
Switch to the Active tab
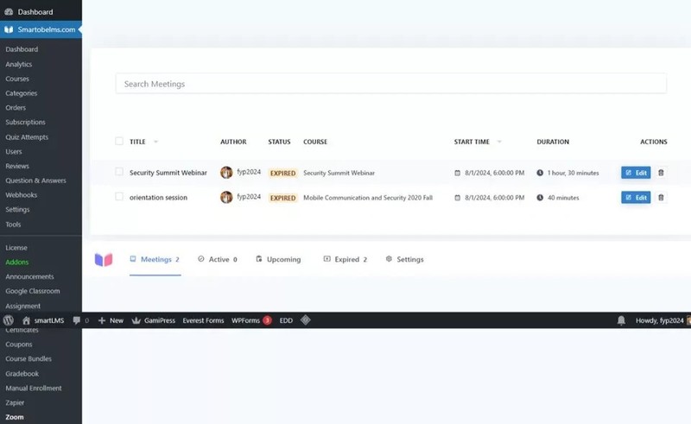[x=218, y=260]
